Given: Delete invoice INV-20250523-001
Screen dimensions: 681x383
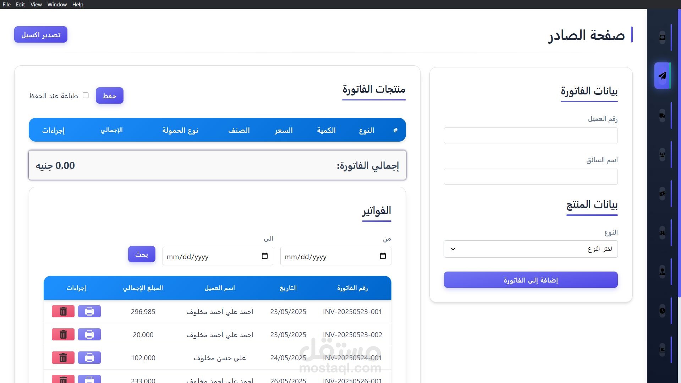Looking at the screenshot, I should (x=63, y=311).
